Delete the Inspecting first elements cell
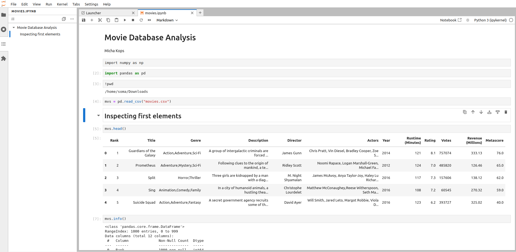516x252 pixels. pyautogui.click(x=506, y=112)
